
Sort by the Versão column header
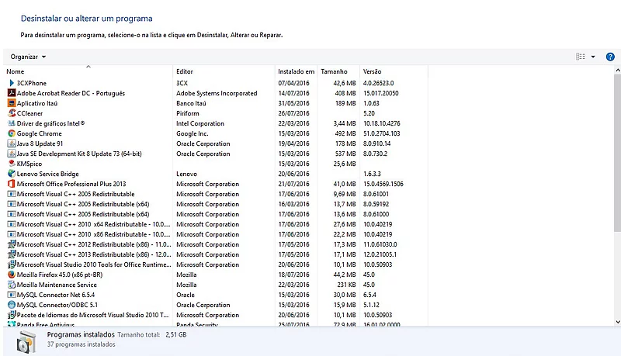point(394,71)
